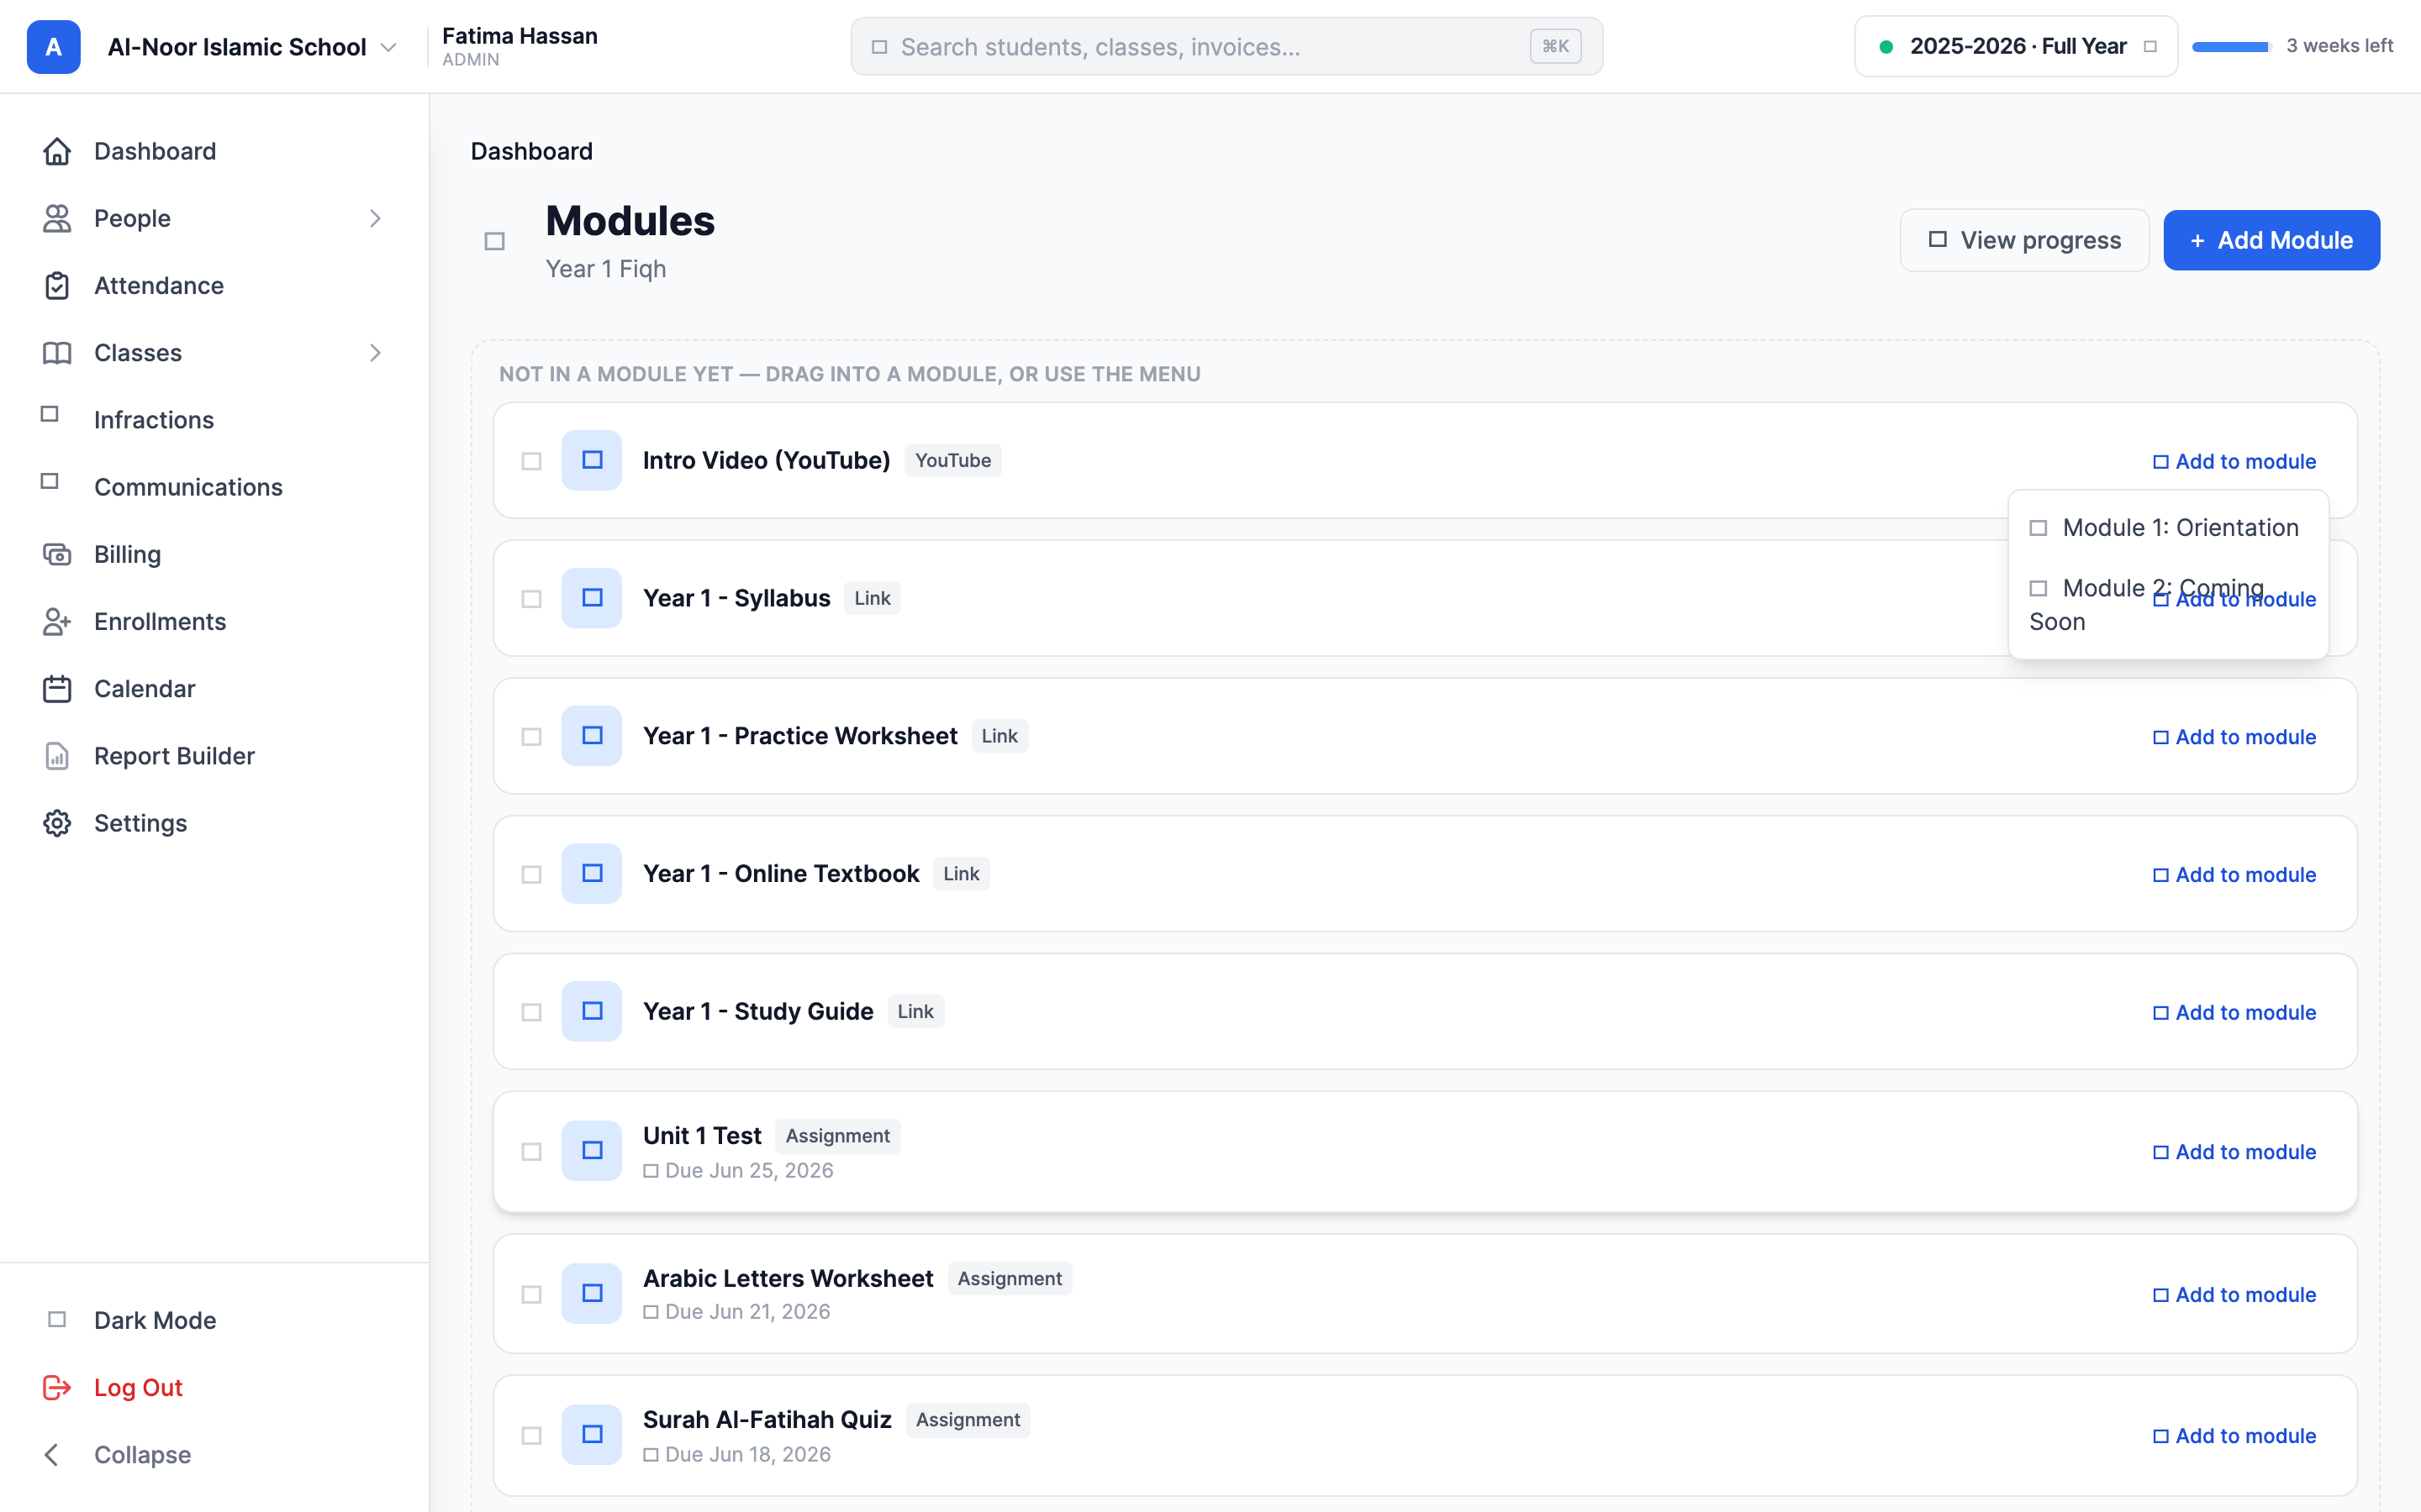Expand the People submenu chevron
The image size is (2421, 1512).
click(x=375, y=218)
